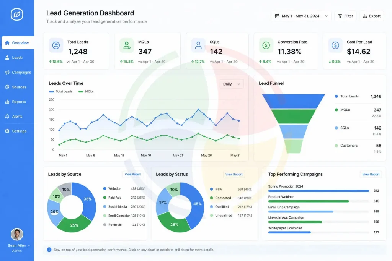
Task: Click the Reports bar chart icon
Action: [7, 102]
